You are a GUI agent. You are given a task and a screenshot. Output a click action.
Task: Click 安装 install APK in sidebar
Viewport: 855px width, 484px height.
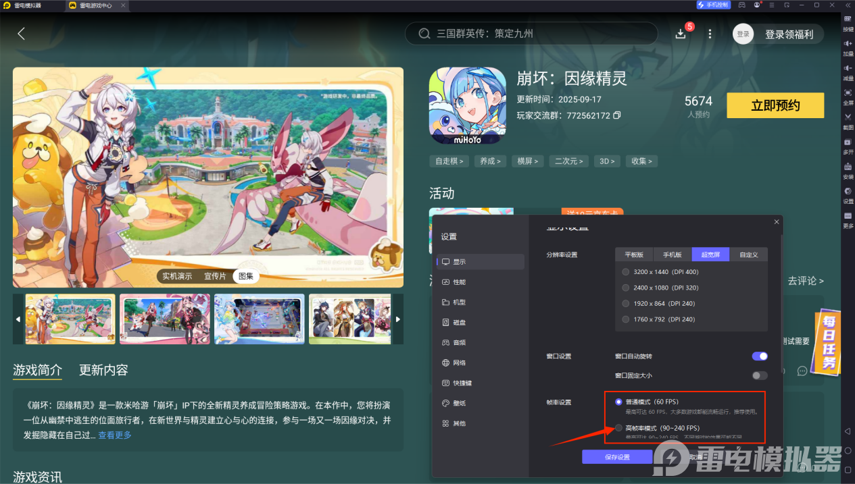[x=848, y=170]
